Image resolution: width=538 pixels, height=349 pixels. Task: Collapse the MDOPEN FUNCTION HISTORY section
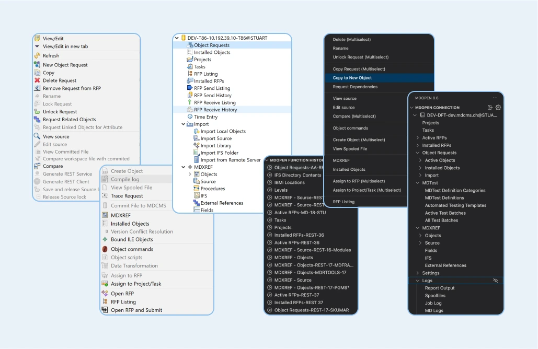point(267,160)
